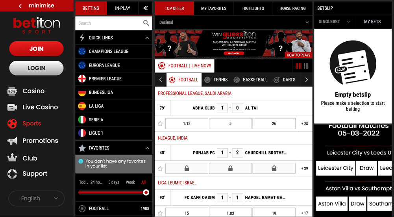394x217 pixels.
Task: Expand +39 more markets for Punjab FC
Action: (x=305, y=169)
